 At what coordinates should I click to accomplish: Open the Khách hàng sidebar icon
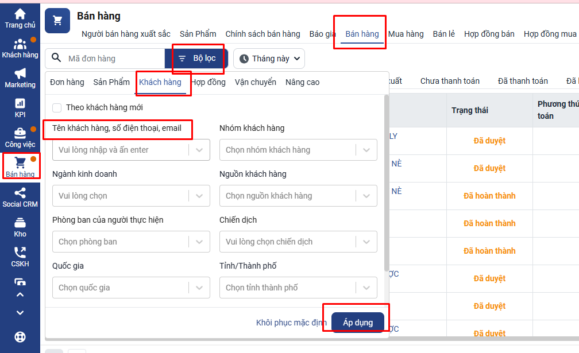click(x=20, y=44)
